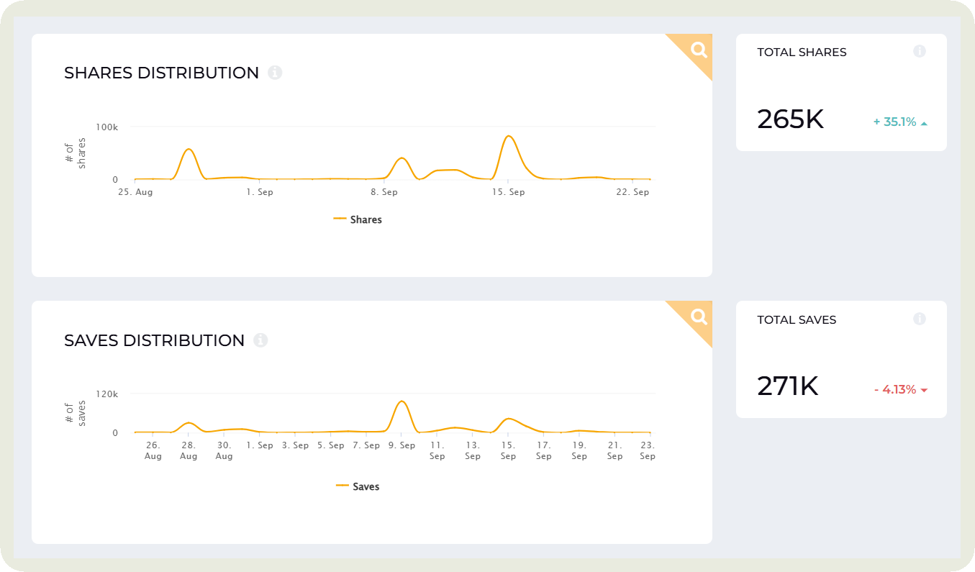975x572 pixels.
Task: Click the 9 Sep peak on saves chart
Action: [x=402, y=401]
